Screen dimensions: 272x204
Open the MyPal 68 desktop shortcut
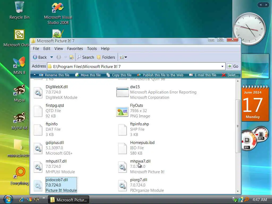click(19, 121)
